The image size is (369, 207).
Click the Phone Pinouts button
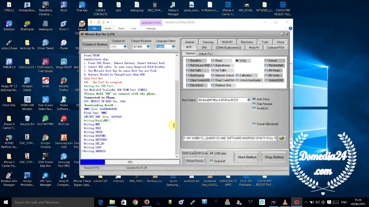tap(195, 161)
